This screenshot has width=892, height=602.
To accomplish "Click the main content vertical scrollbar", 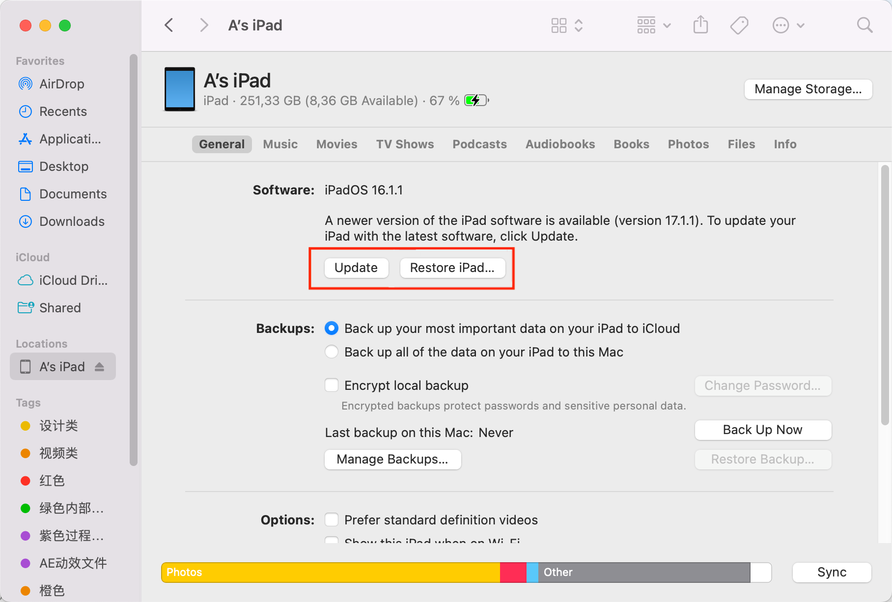I will 885,295.
